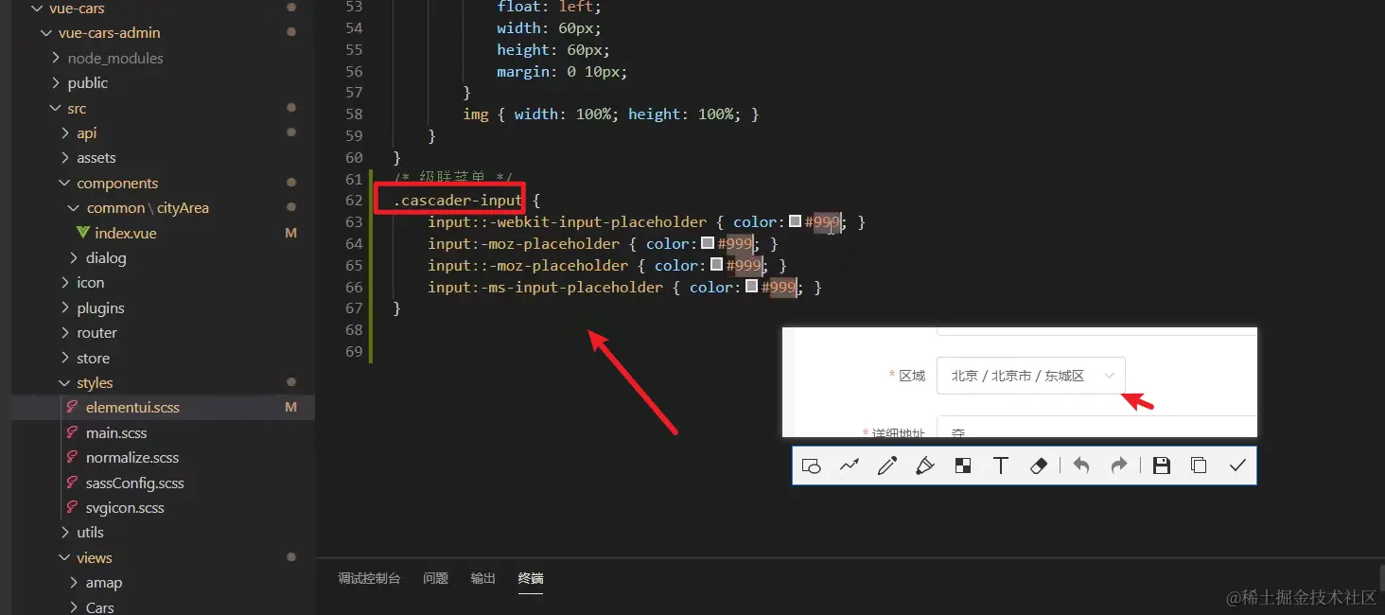
Task: Click line number 68 in gutter
Action: pos(354,330)
